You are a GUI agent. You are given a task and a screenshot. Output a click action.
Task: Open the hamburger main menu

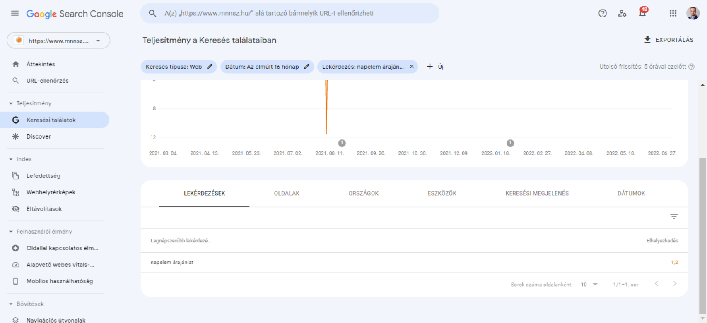[15, 13]
